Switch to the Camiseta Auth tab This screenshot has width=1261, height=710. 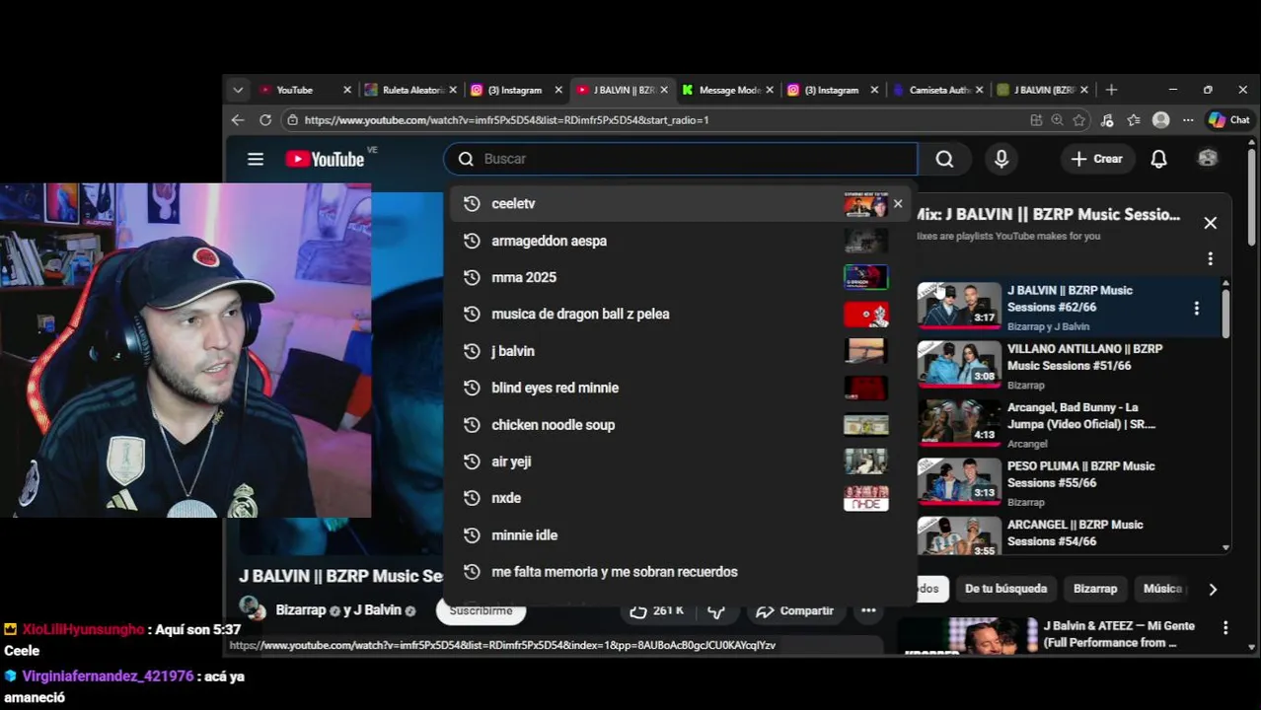[x=938, y=90]
